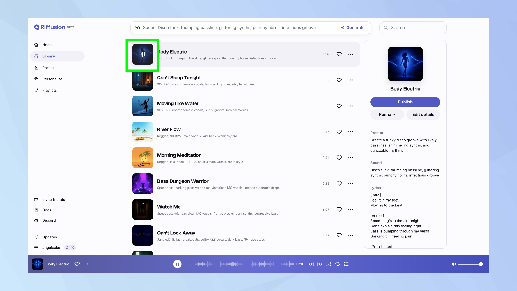
Task: Click the upload cloud icon in the prompt bar
Action: 138,28
